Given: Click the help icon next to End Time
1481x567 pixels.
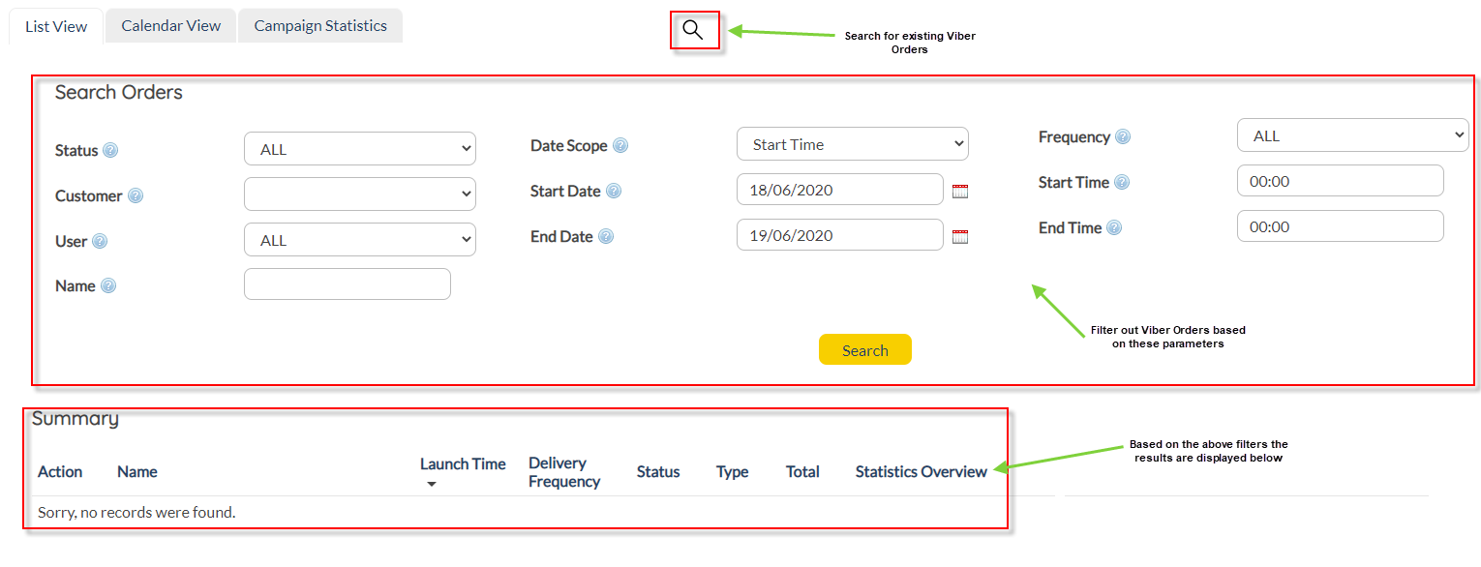Looking at the screenshot, I should pyautogui.click(x=1114, y=228).
